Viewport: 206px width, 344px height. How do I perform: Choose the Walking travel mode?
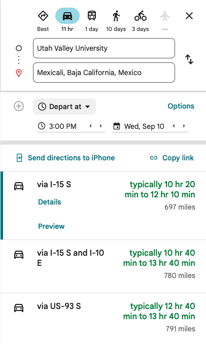[x=116, y=16]
